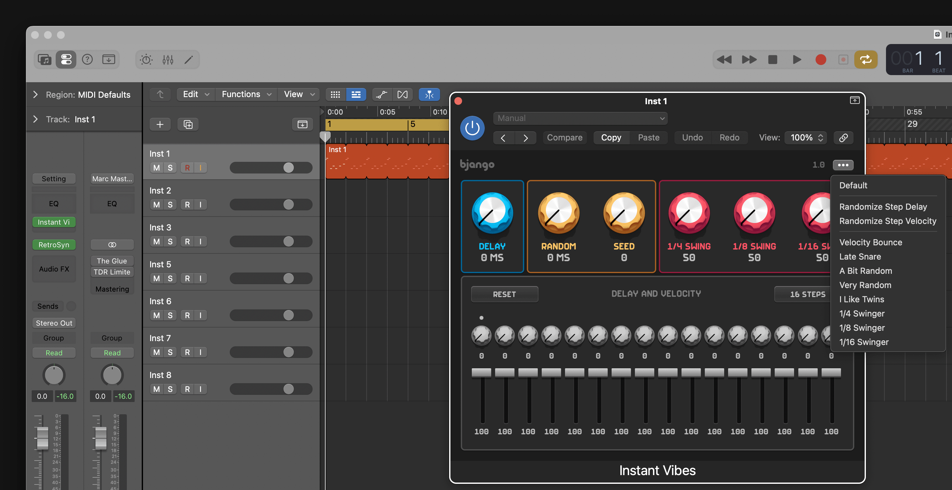The height and width of the screenshot is (490, 952).
Task: Go to next plugin preset arrow
Action: point(526,138)
